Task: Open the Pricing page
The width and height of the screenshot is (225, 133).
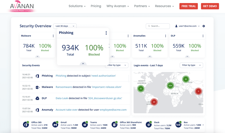Action: click(x=96, y=6)
